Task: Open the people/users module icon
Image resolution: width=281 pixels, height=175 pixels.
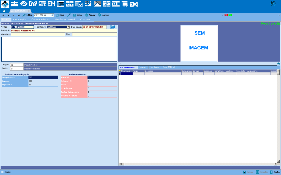Action: pos(15,4)
